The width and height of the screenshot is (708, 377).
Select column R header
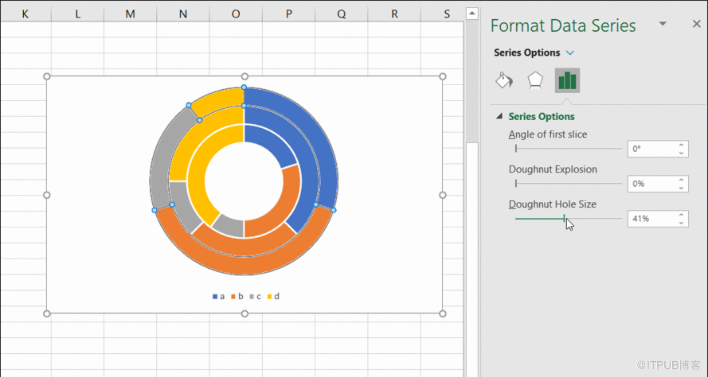394,14
